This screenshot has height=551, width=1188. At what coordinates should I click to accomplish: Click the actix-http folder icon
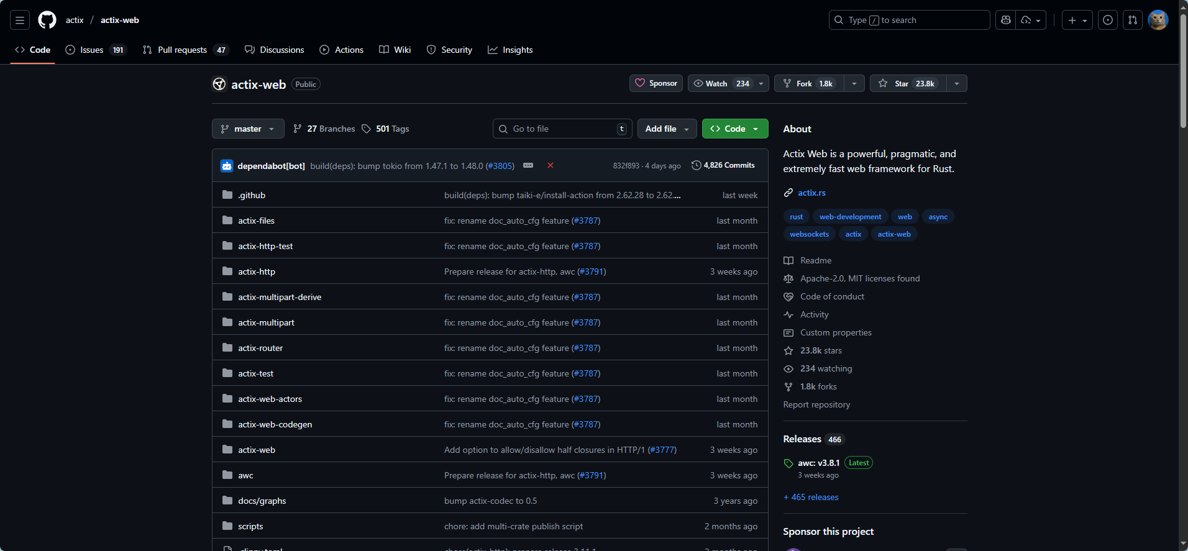coord(227,271)
